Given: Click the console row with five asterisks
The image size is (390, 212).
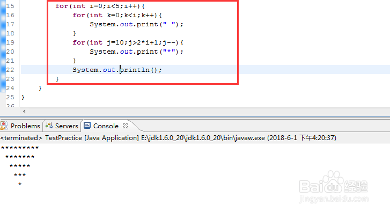Looking at the screenshot, I should (x=20, y=166).
